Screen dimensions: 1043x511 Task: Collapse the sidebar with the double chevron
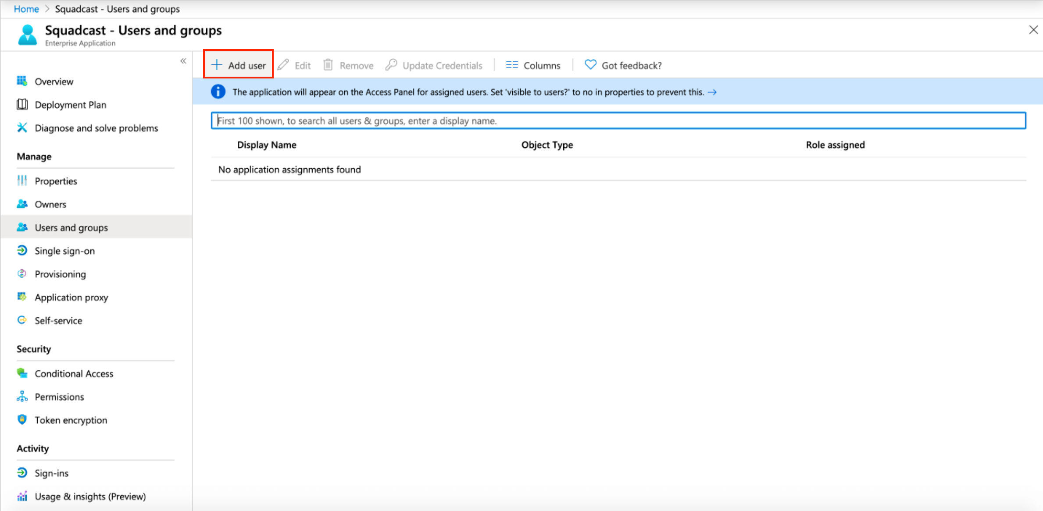183,61
